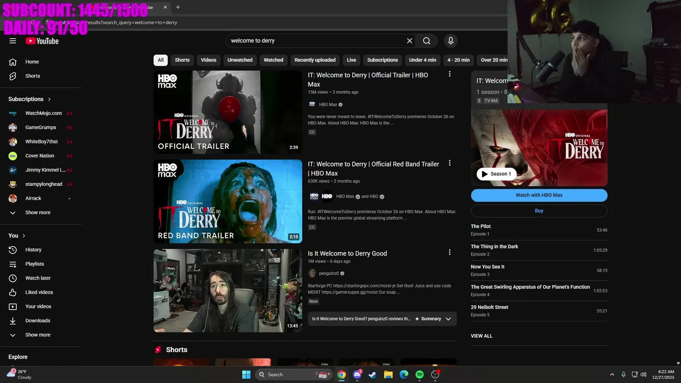Image resolution: width=681 pixels, height=383 pixels.
Task: Open Spotify from the taskbar
Action: [419, 374]
